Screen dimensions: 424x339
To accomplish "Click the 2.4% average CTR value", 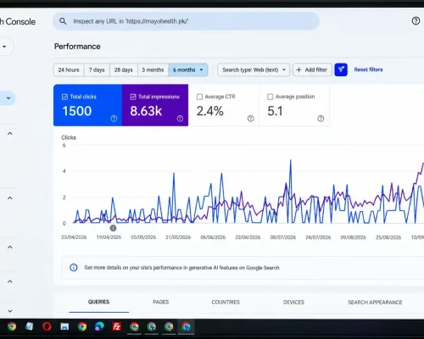I will [210, 111].
